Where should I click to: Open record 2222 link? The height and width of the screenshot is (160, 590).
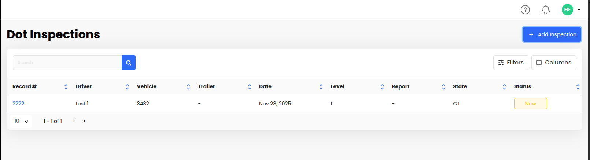pyautogui.click(x=18, y=104)
